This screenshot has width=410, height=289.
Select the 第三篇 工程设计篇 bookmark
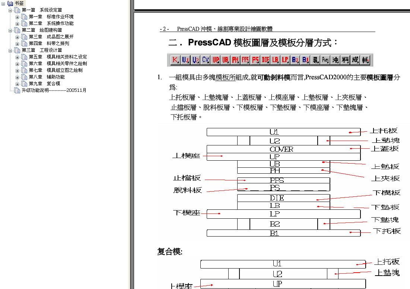click(42, 50)
